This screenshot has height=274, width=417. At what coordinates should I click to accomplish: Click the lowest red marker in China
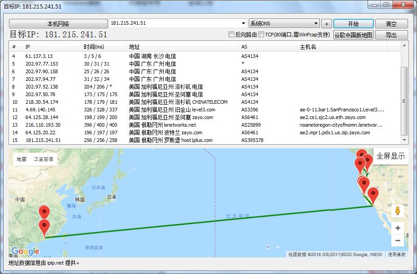[44, 227]
